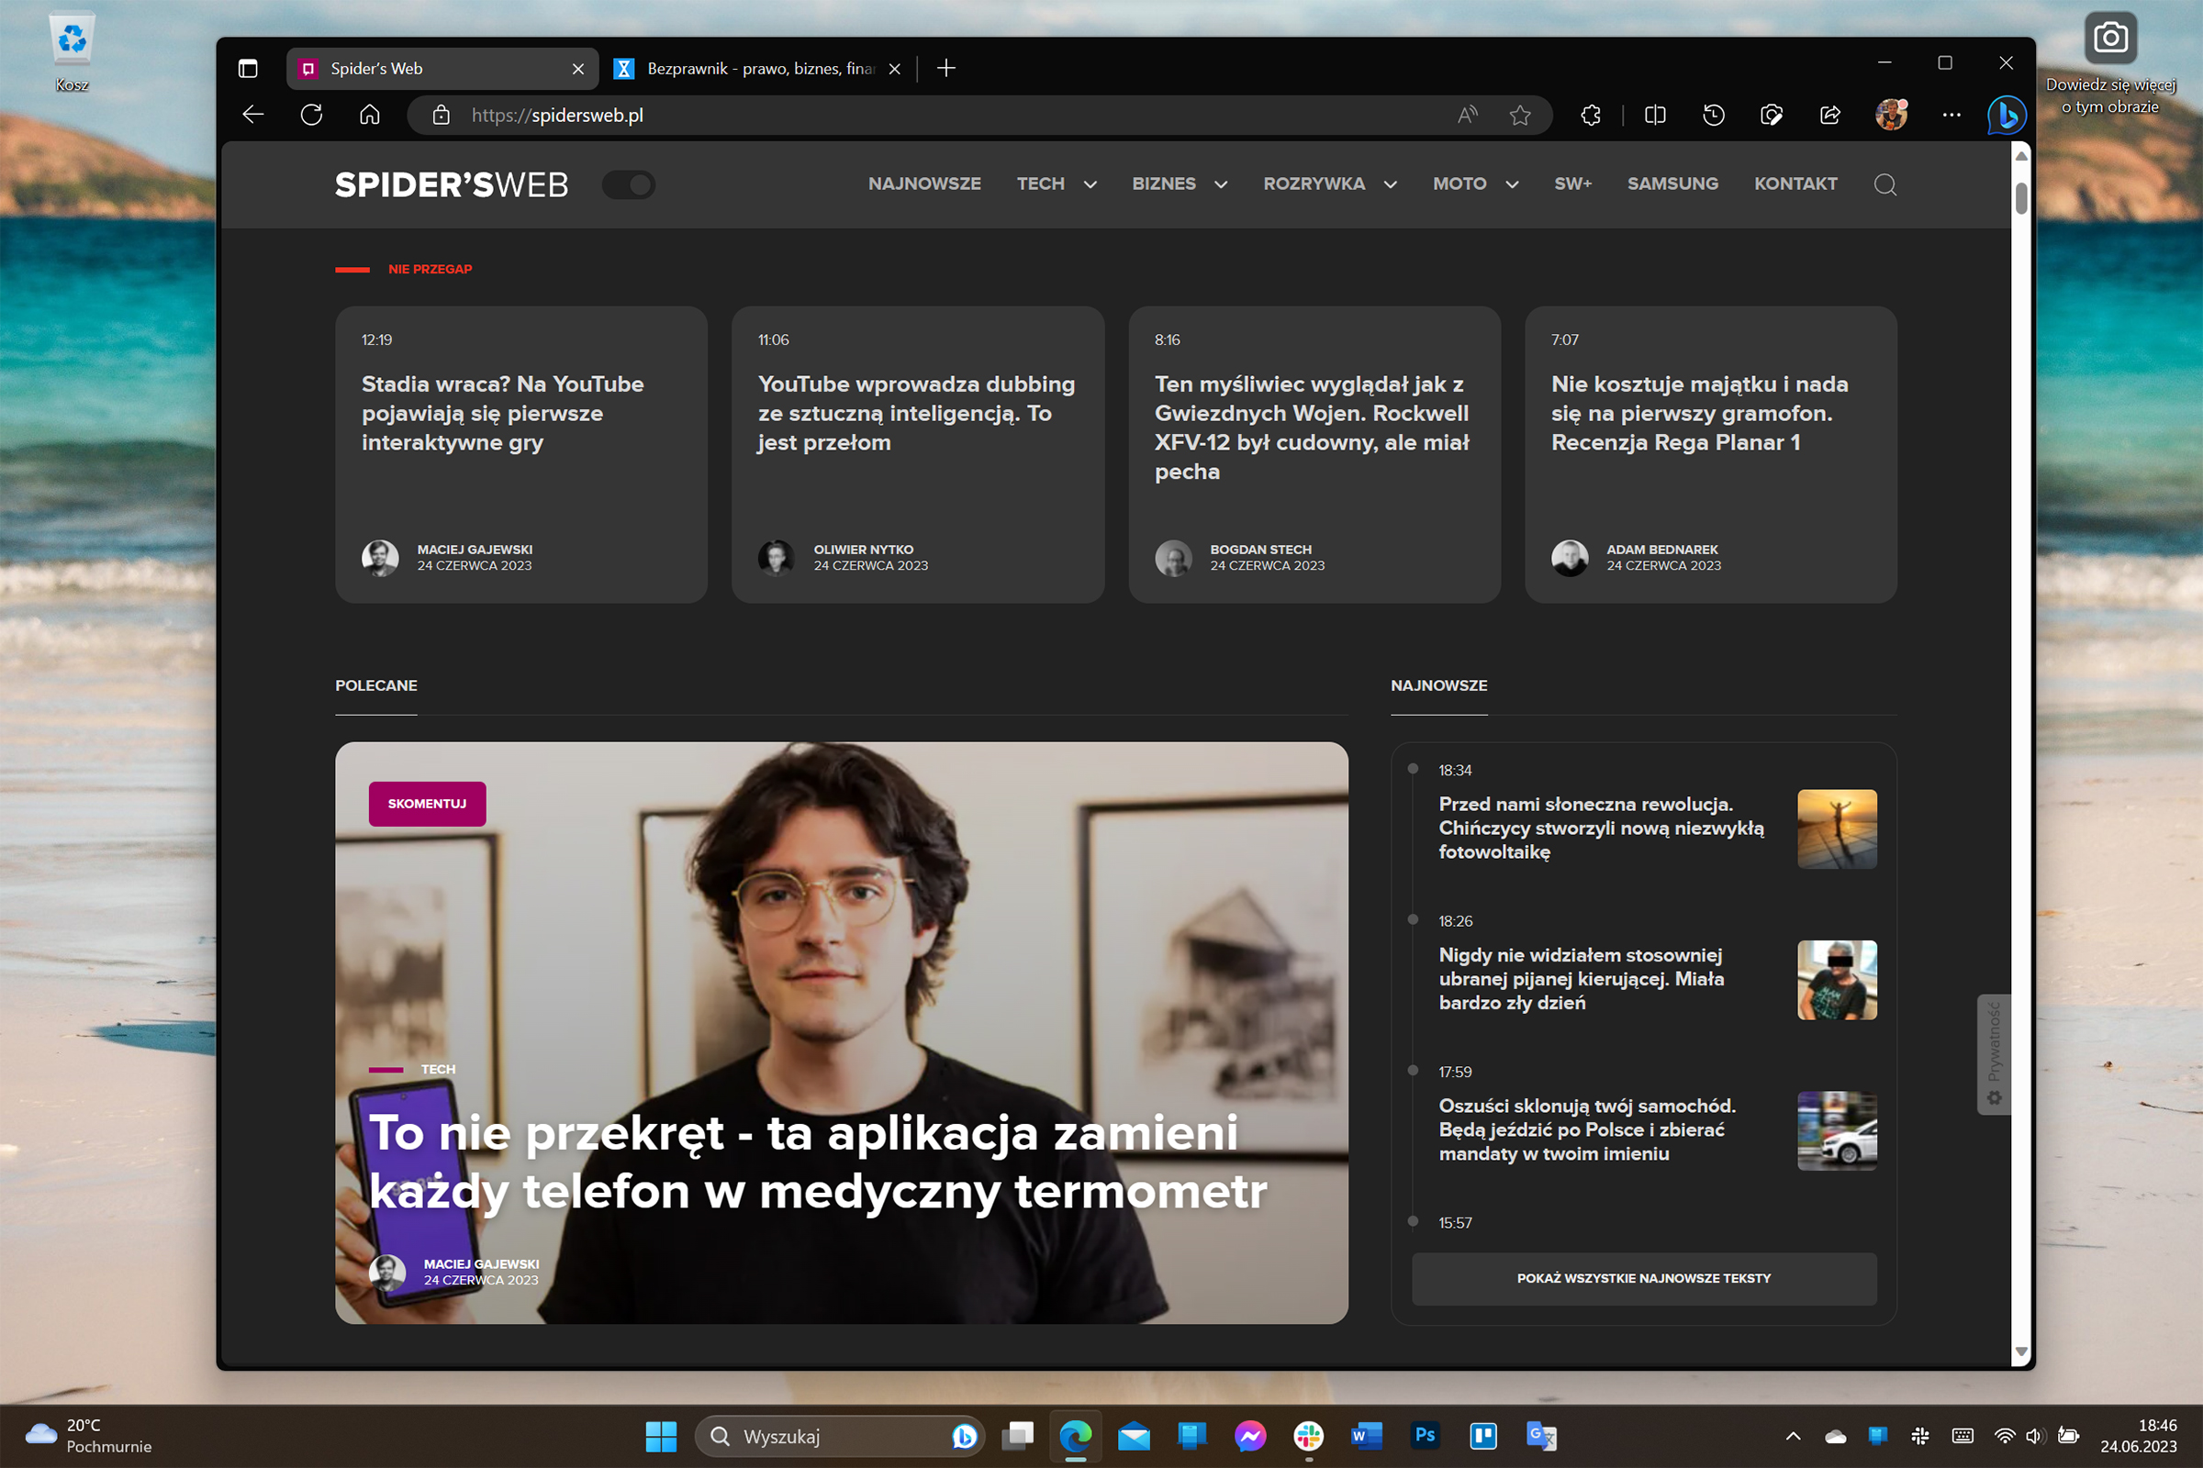
Task: Open article about Stadia wraca on YouTube
Action: point(503,413)
